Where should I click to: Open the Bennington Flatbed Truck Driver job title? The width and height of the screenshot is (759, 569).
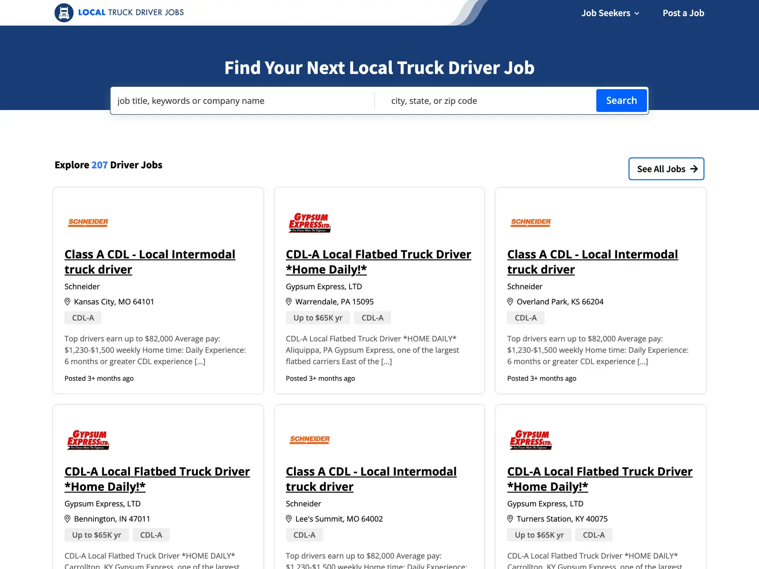(x=157, y=479)
